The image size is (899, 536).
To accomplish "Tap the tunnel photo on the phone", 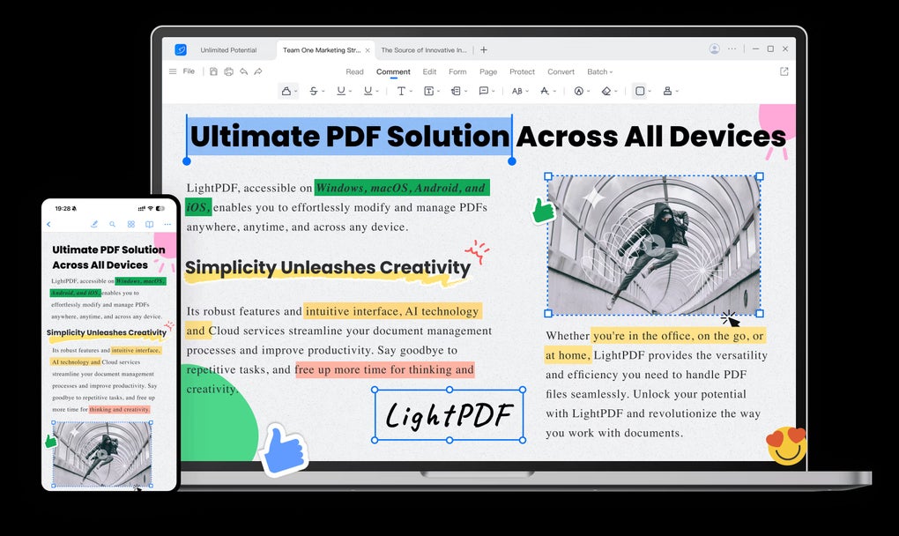I will (x=102, y=454).
